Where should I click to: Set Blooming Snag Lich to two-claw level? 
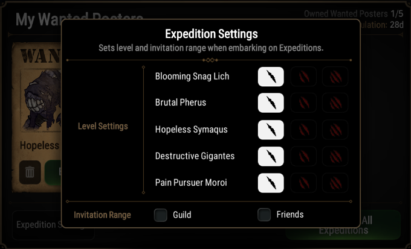(x=303, y=77)
